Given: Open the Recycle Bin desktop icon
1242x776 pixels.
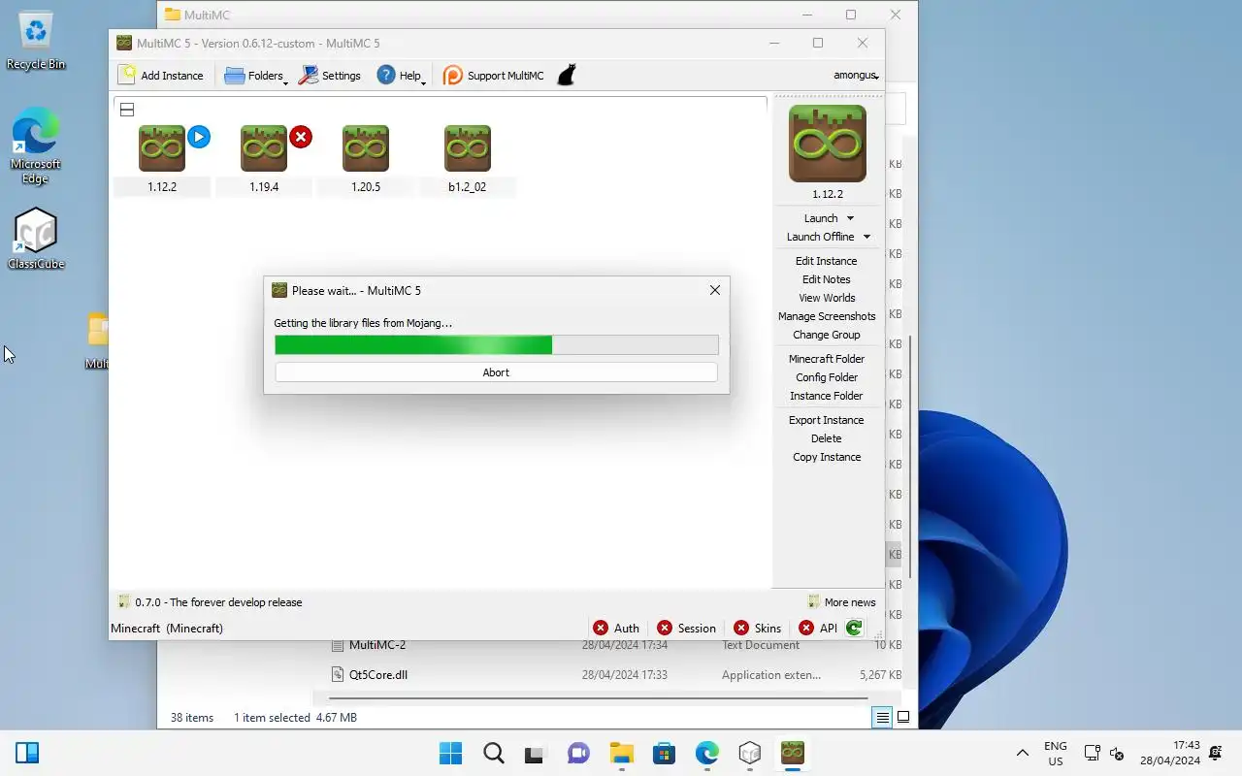Looking at the screenshot, I should click(x=36, y=41).
